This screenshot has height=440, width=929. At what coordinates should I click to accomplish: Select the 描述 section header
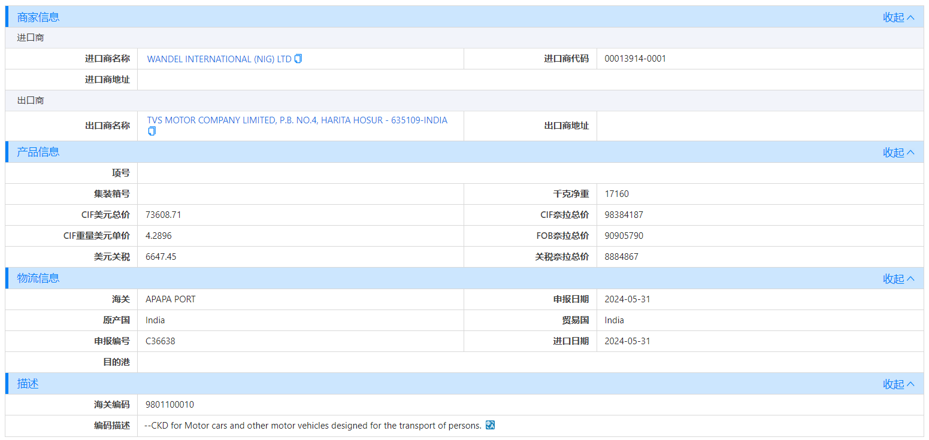click(x=27, y=384)
